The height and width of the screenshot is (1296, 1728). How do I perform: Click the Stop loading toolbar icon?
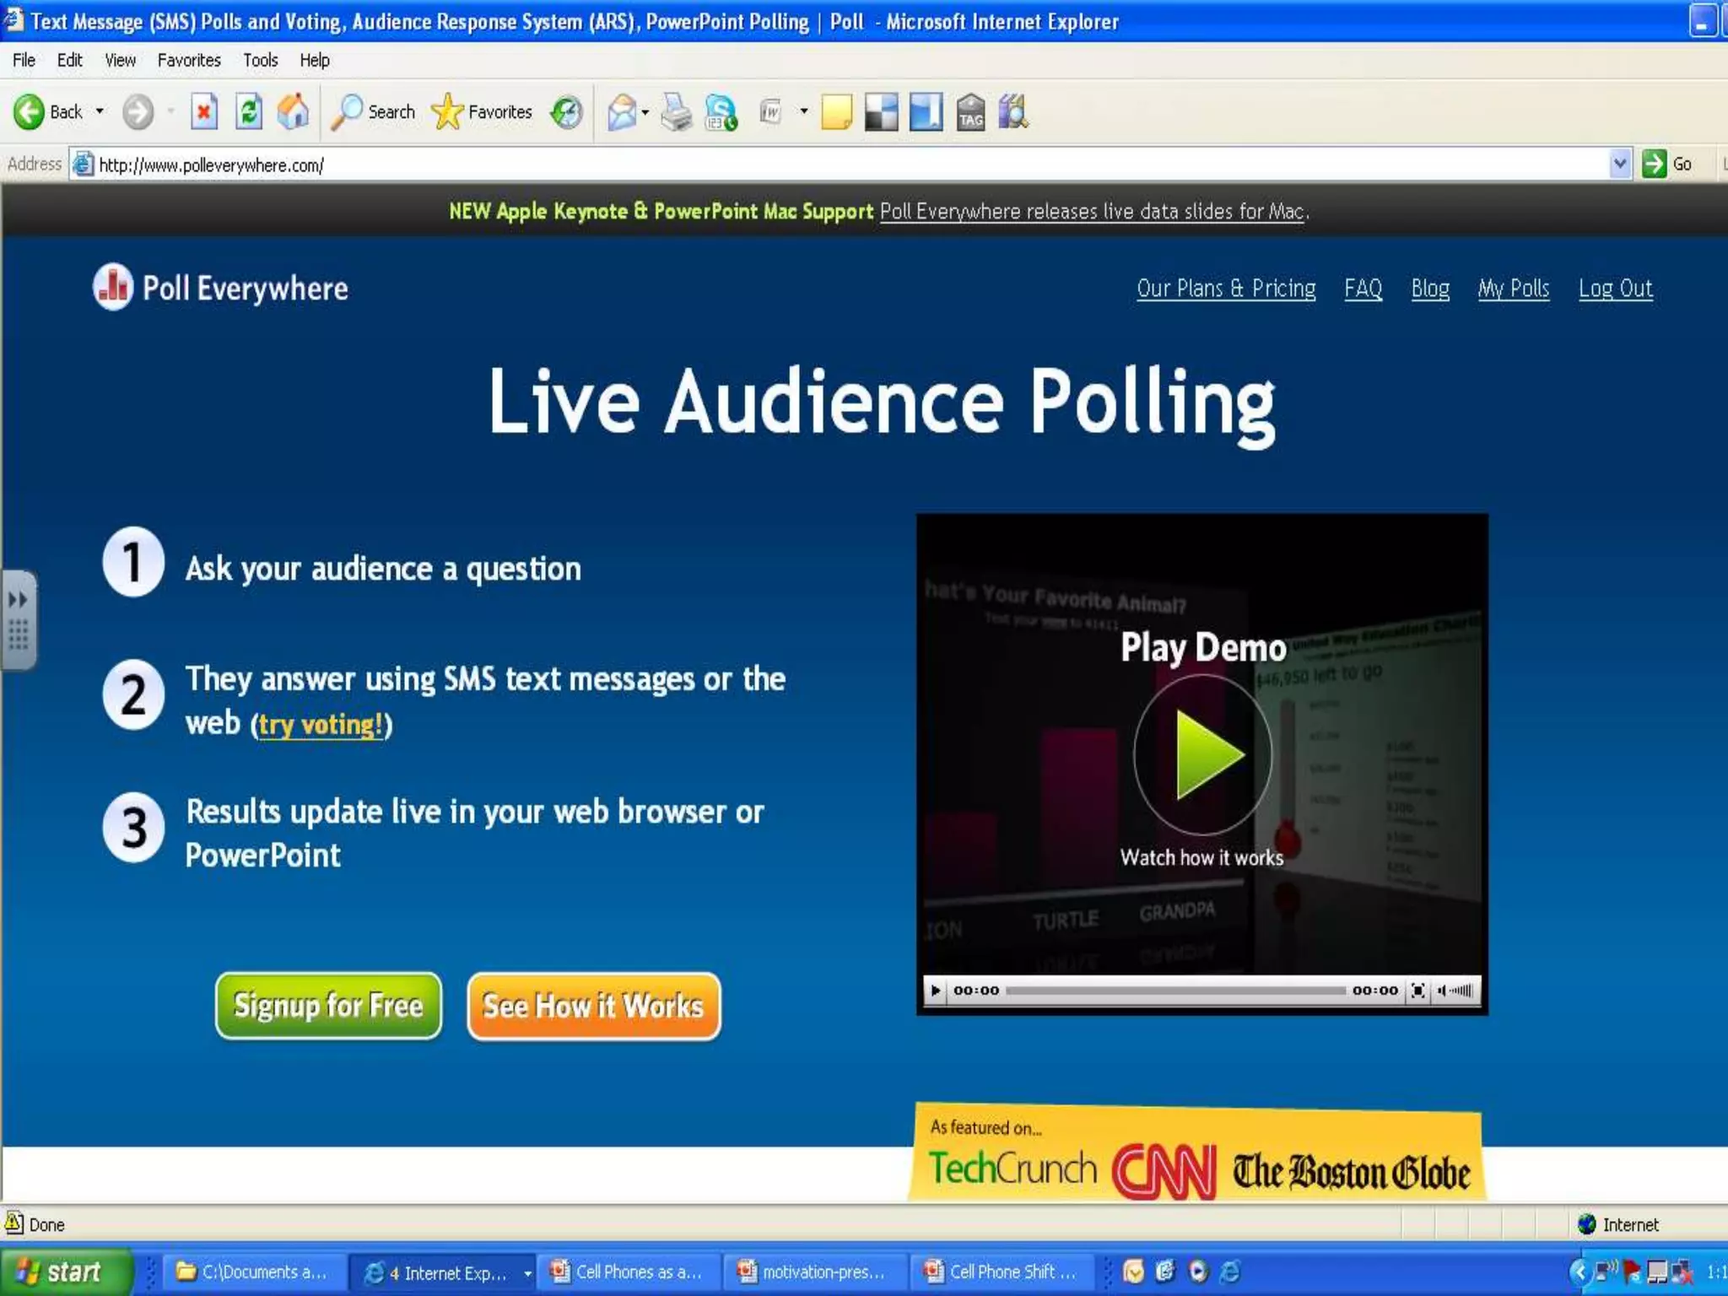coord(203,111)
